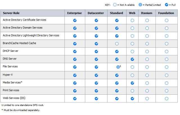The image size is (180, 115).
Task: Click Hyper-V Enterprise checkmark icon
Action: coord(75,75)
